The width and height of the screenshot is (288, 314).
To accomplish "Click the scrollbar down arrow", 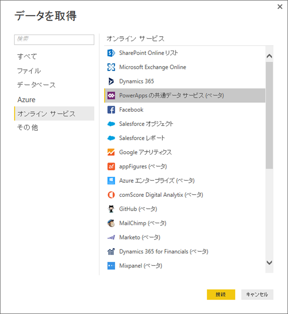I will click(x=269, y=262).
